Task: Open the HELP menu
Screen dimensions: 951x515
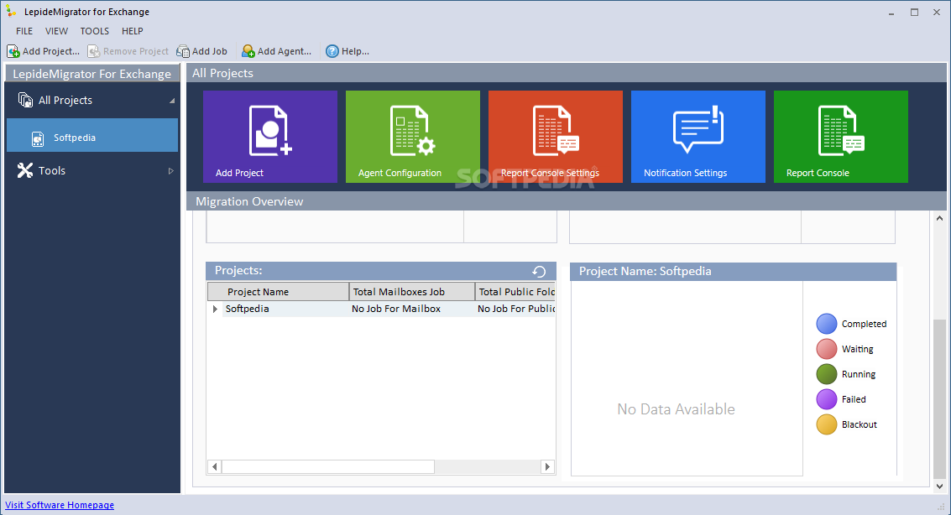Action: tap(133, 31)
